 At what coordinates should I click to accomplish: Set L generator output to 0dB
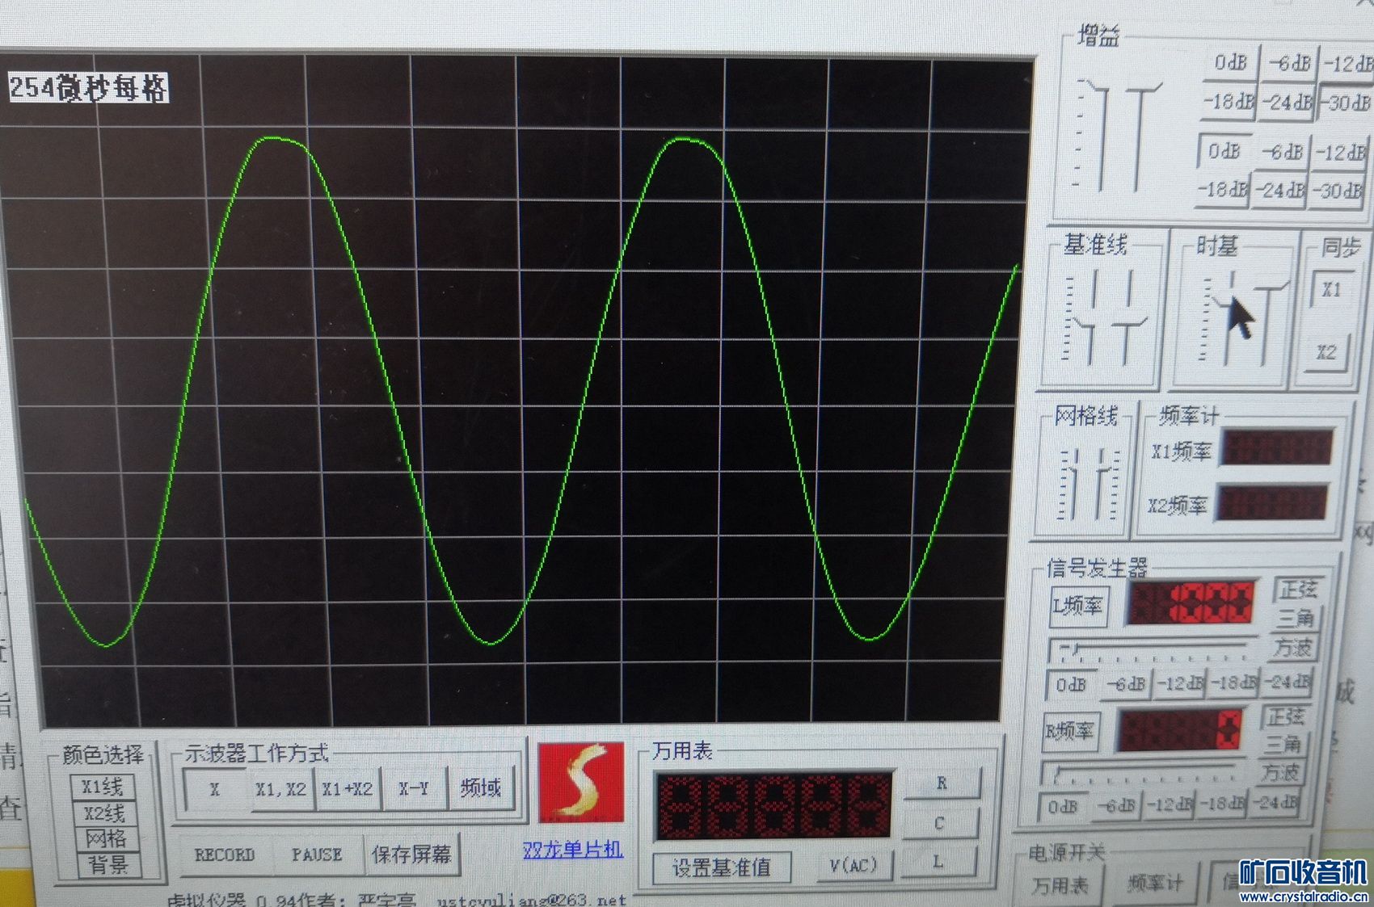1072,685
